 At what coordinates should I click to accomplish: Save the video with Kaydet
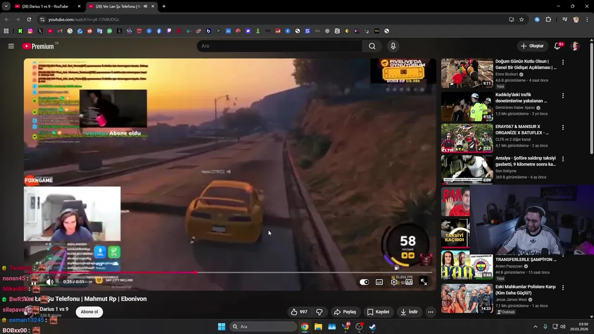[x=378, y=312]
